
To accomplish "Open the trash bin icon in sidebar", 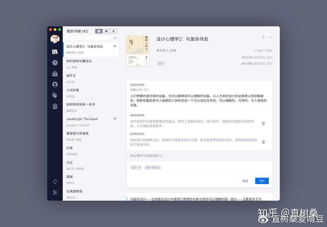I will click(55, 106).
